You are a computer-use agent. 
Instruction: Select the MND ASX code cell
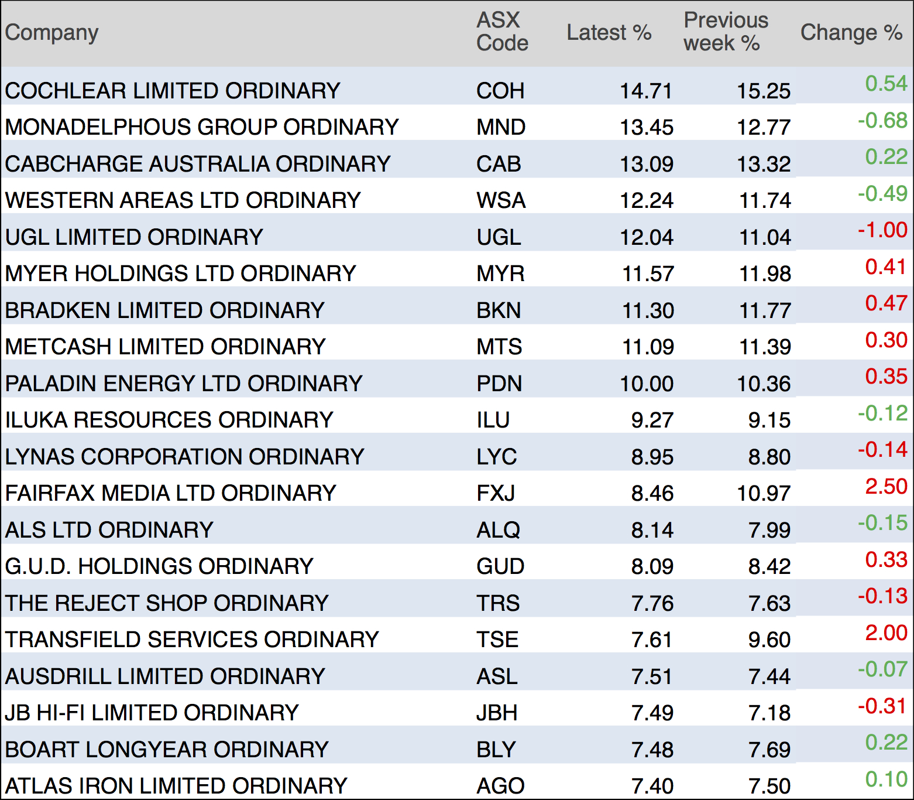coord(501,127)
